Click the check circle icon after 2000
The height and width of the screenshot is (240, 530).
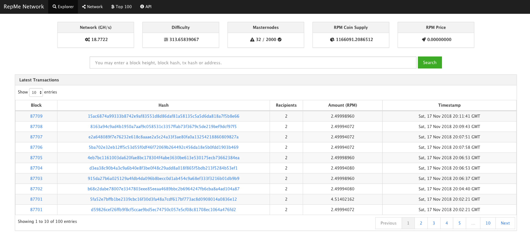coord(279,40)
